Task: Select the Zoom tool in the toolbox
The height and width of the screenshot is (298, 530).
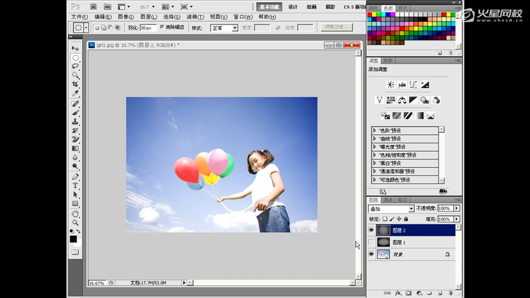Action: pyautogui.click(x=75, y=222)
